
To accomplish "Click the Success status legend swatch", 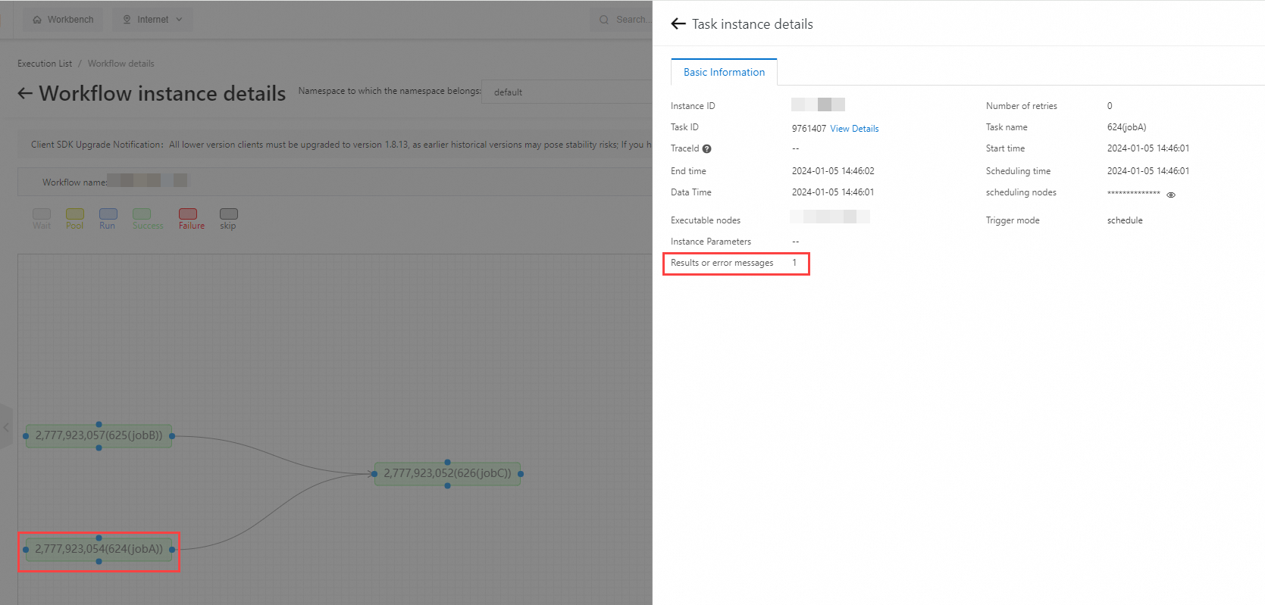I will 142,214.
